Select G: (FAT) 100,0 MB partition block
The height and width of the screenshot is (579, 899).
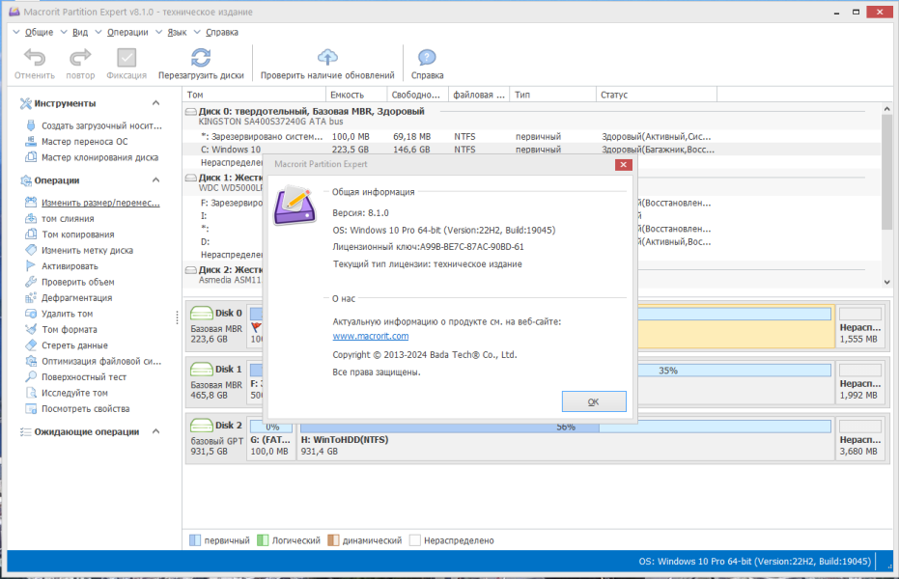tap(270, 439)
